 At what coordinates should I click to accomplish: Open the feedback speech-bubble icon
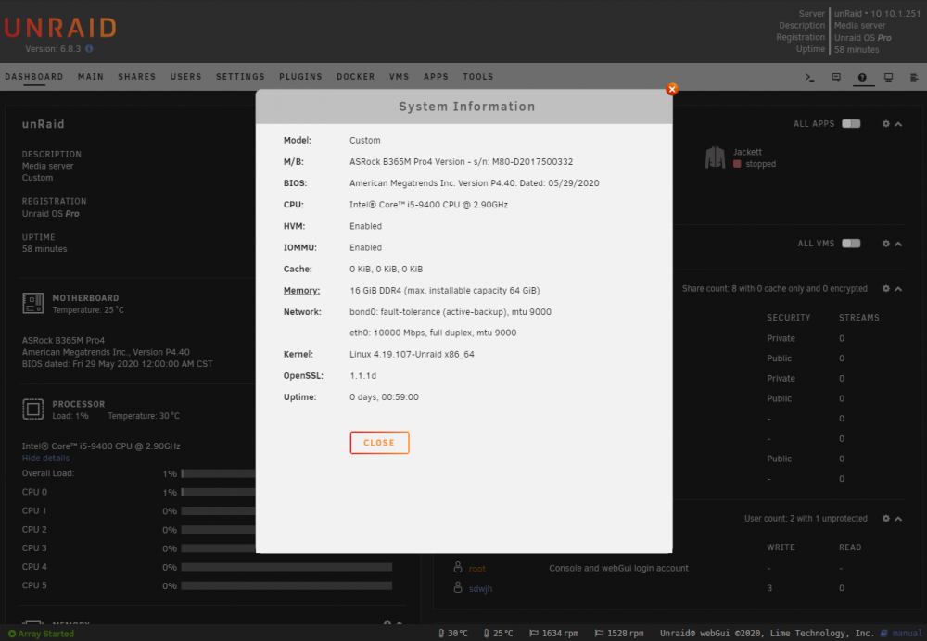point(836,78)
